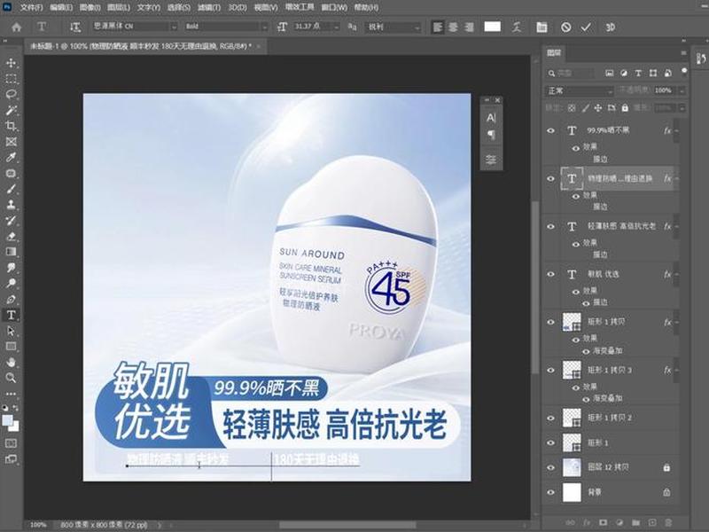Select the Brush tool

11,189
